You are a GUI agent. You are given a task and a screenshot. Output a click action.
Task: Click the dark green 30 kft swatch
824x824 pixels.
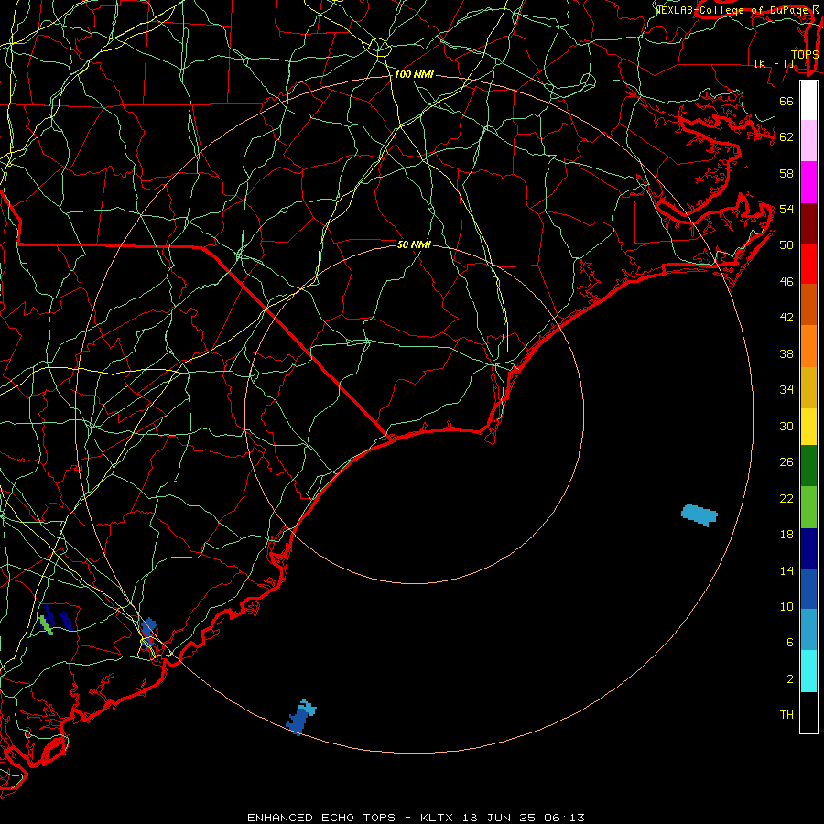(808, 466)
